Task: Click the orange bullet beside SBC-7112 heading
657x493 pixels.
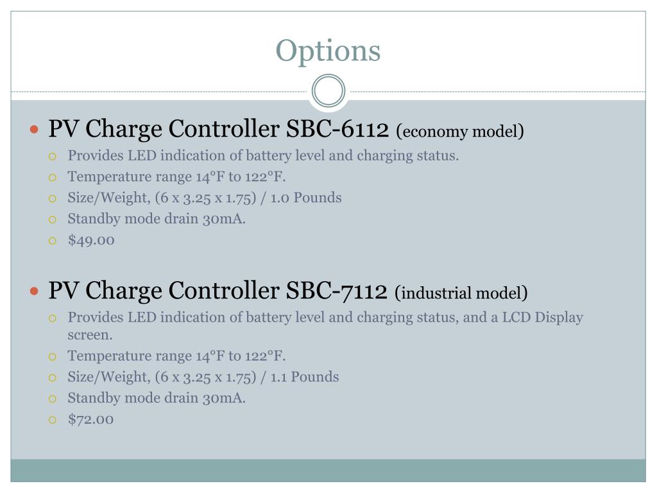Action: [35, 291]
